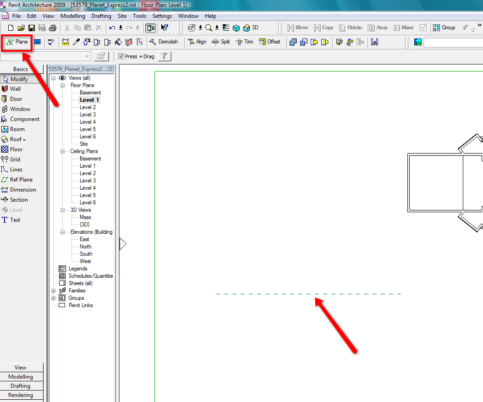
Task: Click the Element Properties button beside the type selector
Action: click(101, 56)
